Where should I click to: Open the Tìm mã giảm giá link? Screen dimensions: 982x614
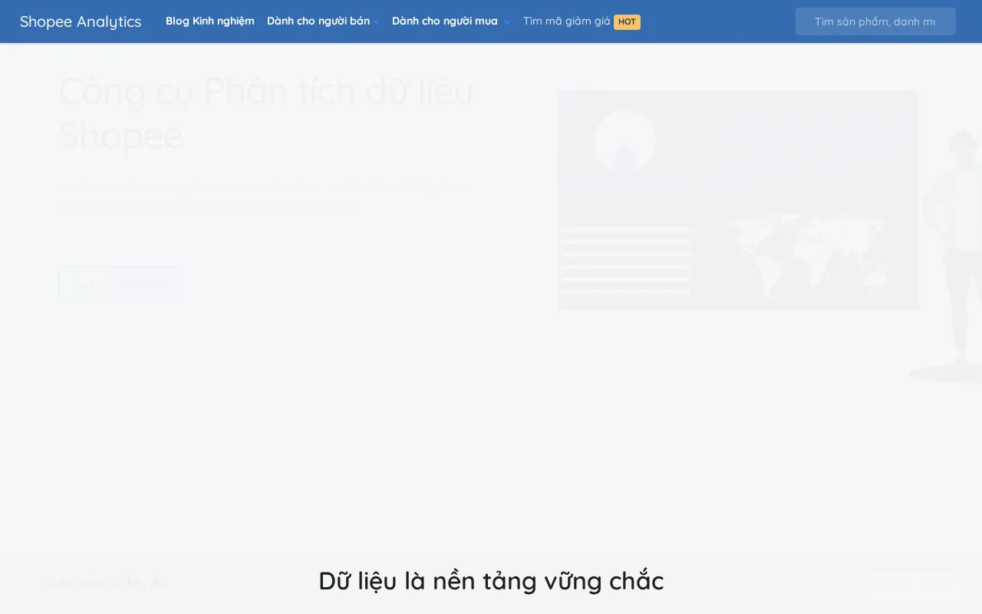566,21
